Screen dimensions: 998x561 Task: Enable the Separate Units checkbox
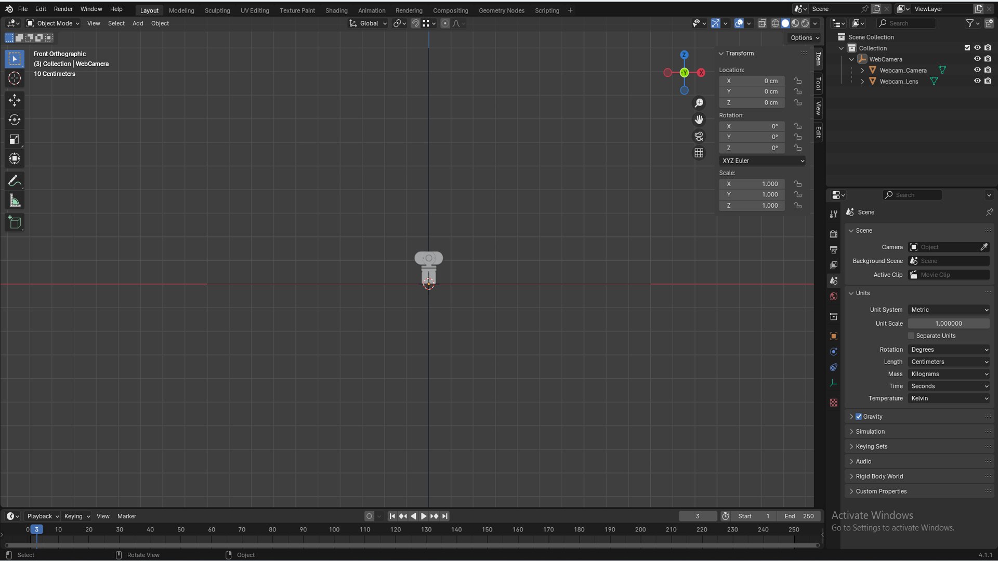point(911,336)
